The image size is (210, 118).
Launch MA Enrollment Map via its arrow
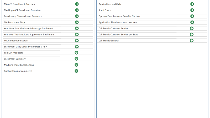tap(77, 22)
